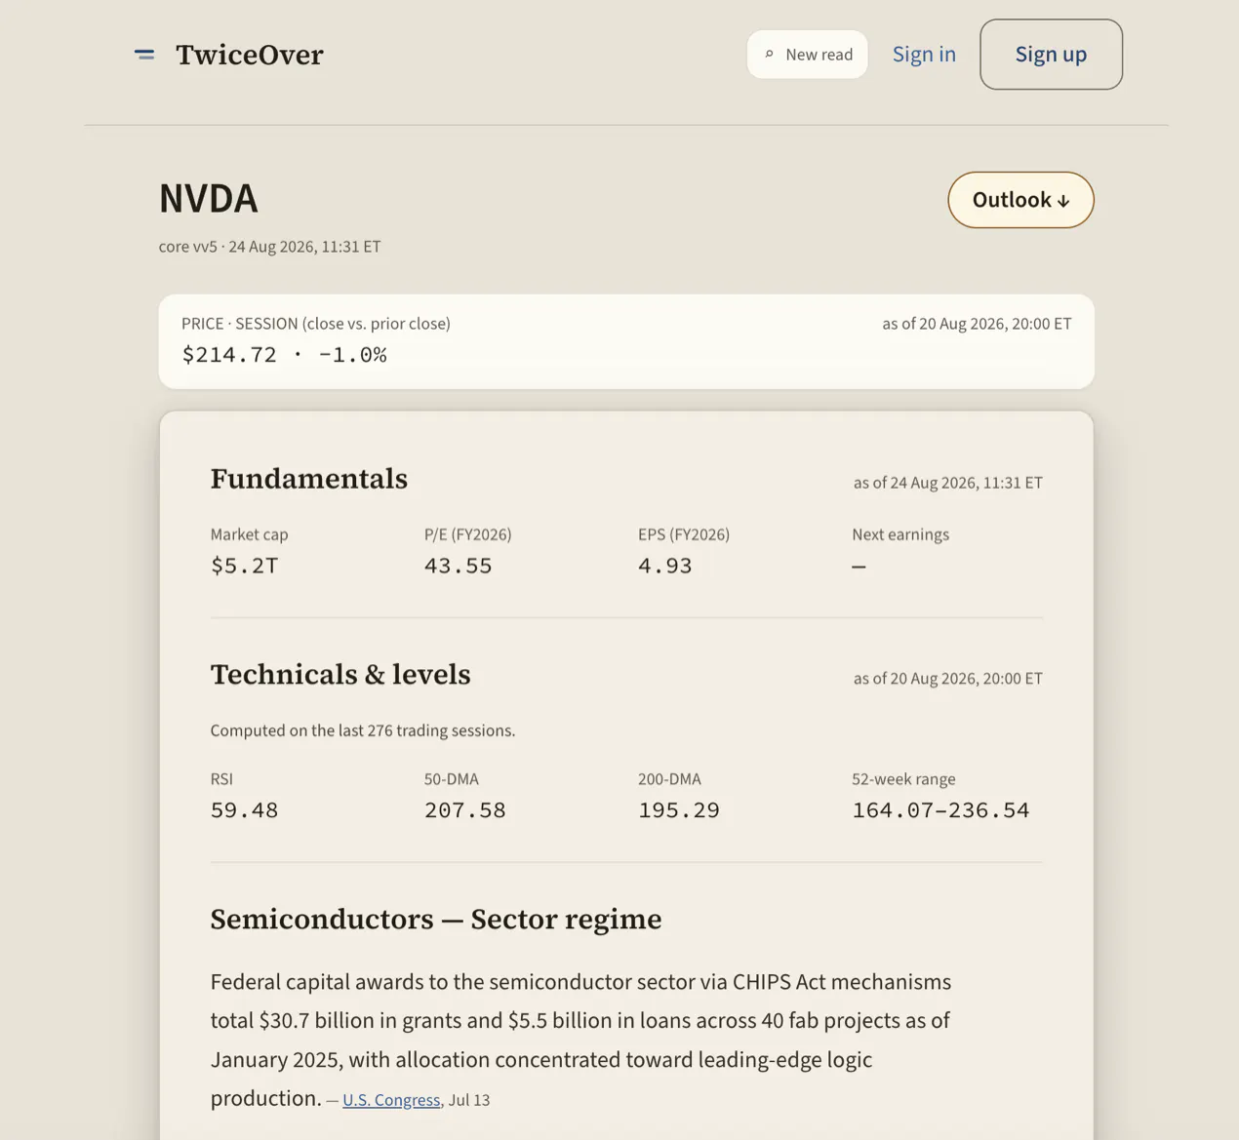The width and height of the screenshot is (1239, 1140).
Task: Click the Fundamentals section heading
Action: (x=309, y=479)
